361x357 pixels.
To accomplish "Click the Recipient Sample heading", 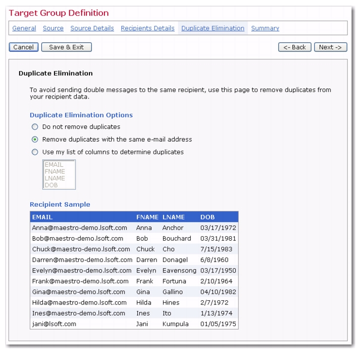I will point(60,204).
